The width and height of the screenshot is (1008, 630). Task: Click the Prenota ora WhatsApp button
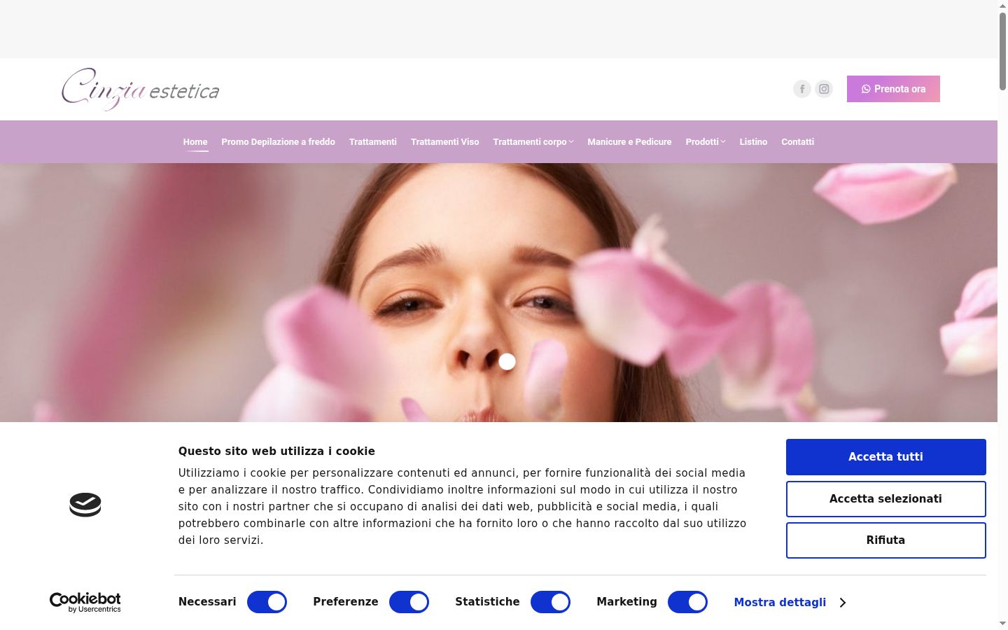(x=893, y=89)
